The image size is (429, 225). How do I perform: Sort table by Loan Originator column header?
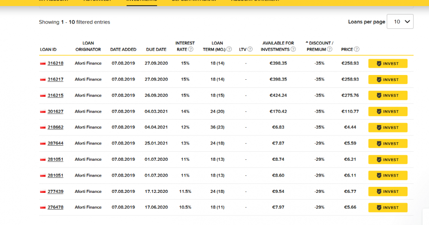[88, 46]
